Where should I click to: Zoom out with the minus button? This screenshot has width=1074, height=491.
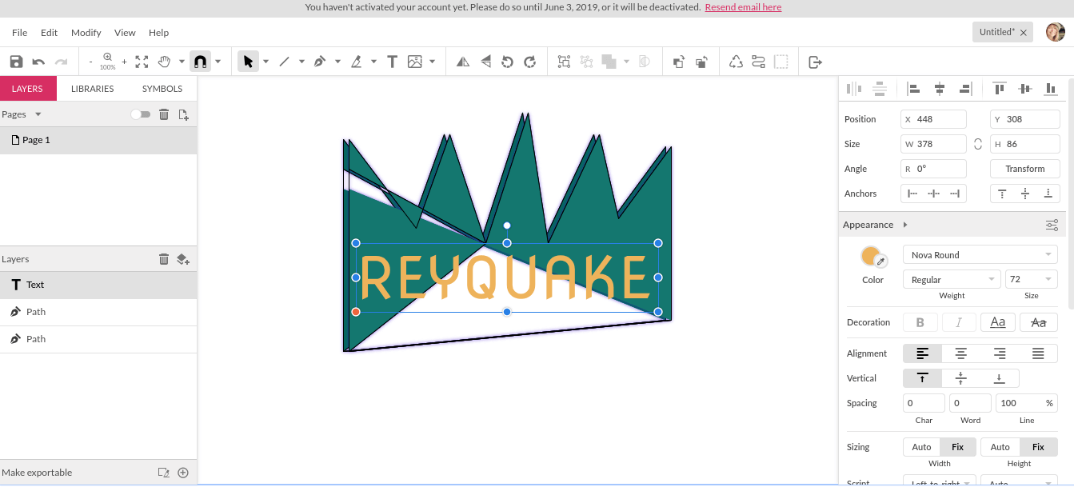pos(90,62)
